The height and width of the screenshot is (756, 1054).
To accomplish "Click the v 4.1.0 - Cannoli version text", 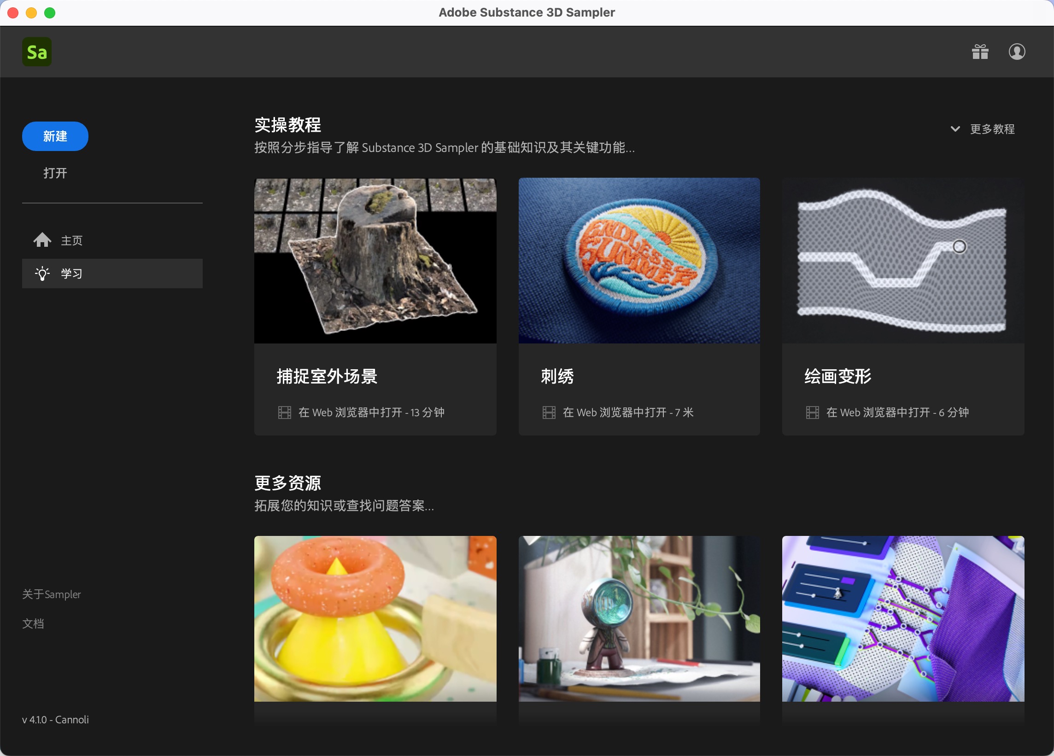I will pyautogui.click(x=55, y=719).
